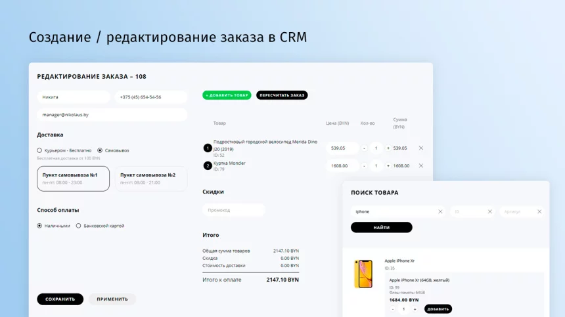Clear the Артикул search field with X

click(x=539, y=211)
